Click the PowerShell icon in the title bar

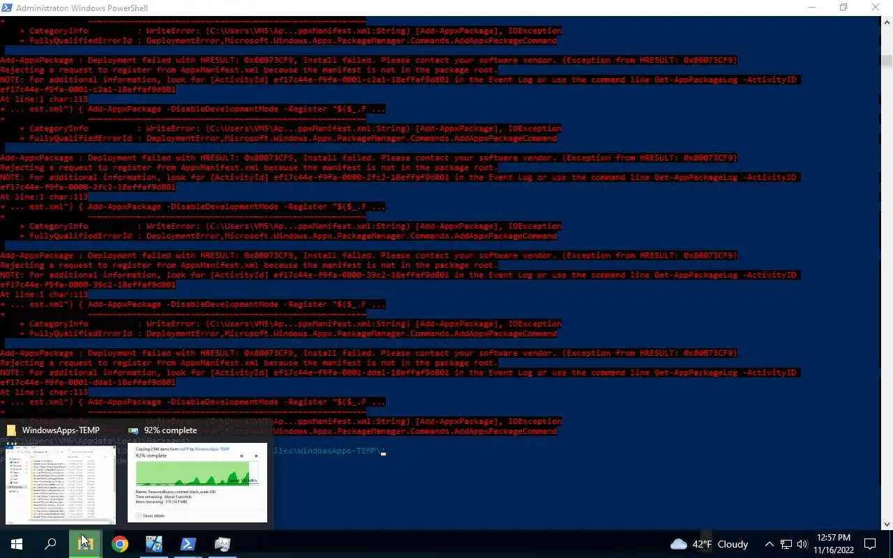(x=7, y=8)
